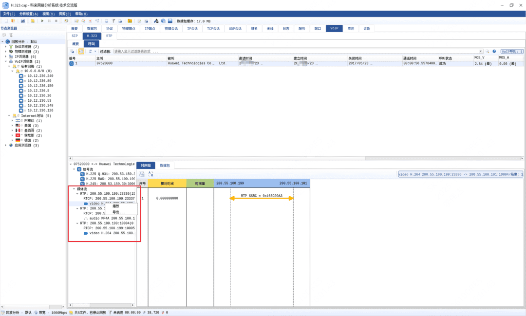This screenshot has height=316, width=526.
Task: Open the 分析设置 menu
Action: point(29,14)
